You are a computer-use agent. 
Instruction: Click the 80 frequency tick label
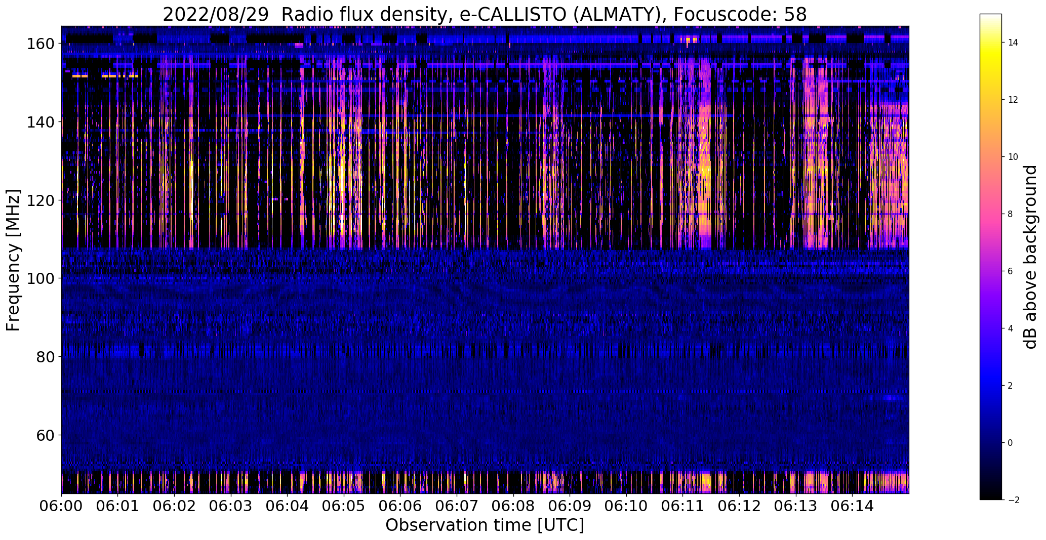(46, 357)
